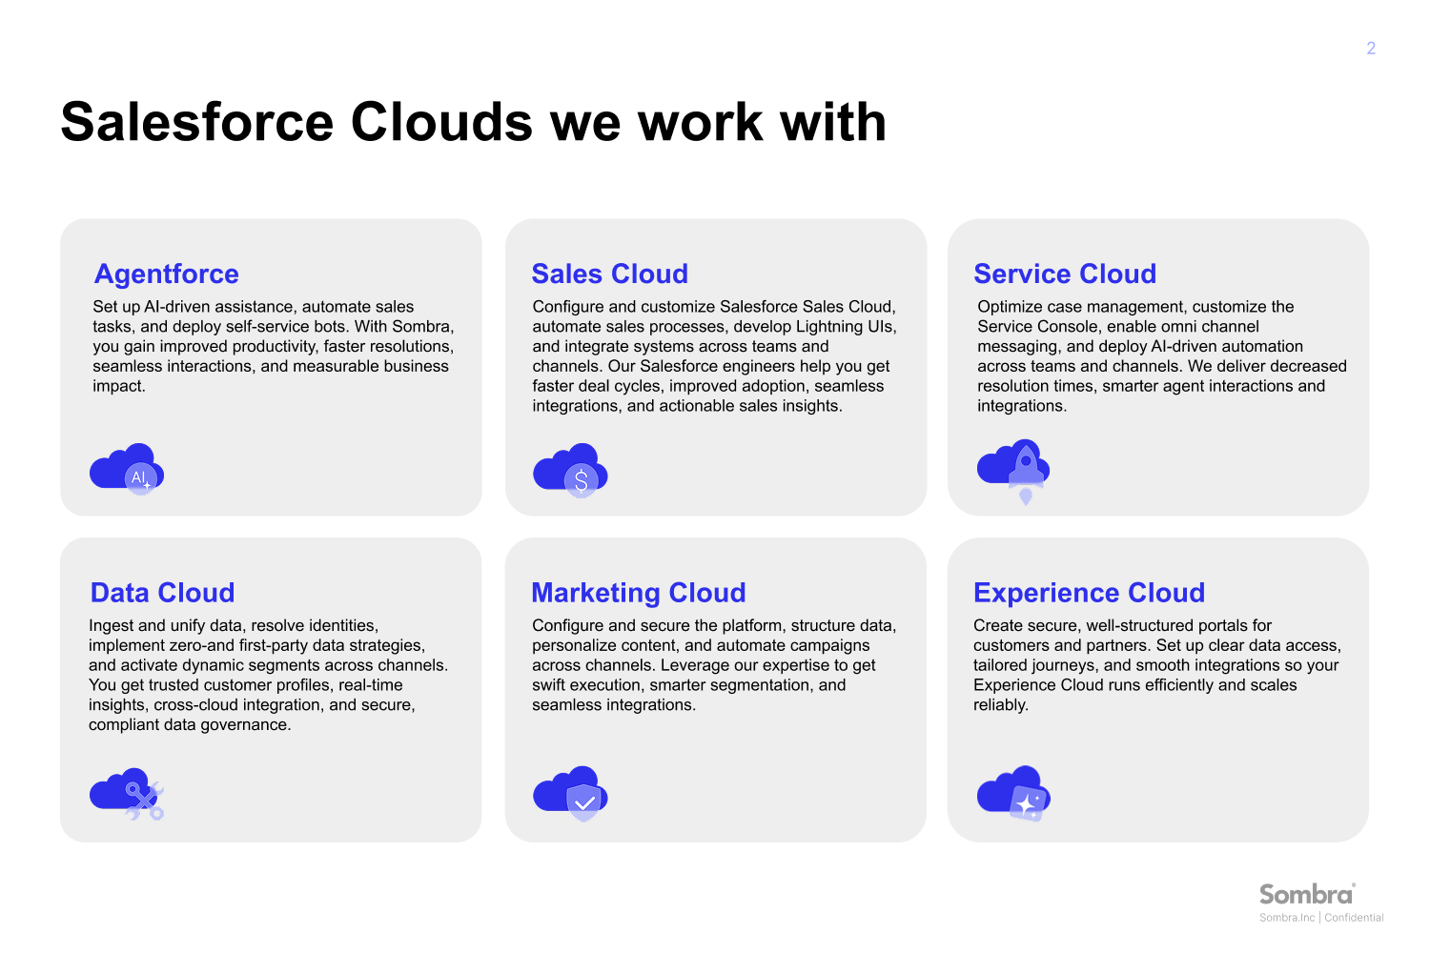
Task: Select the Sales Cloud heading
Action: (609, 274)
